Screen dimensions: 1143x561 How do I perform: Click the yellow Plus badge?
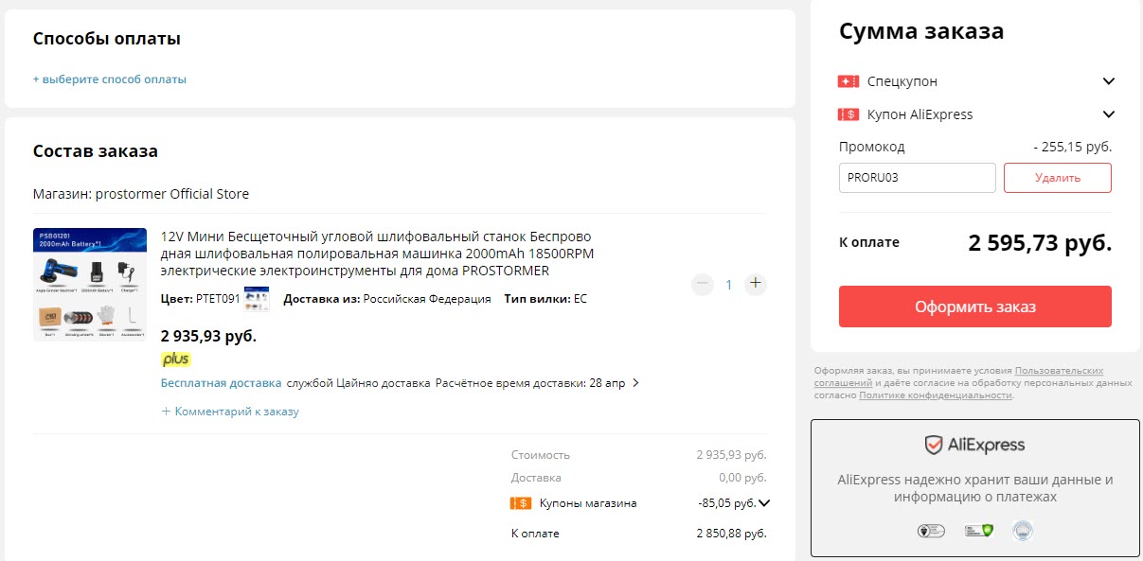tap(175, 359)
